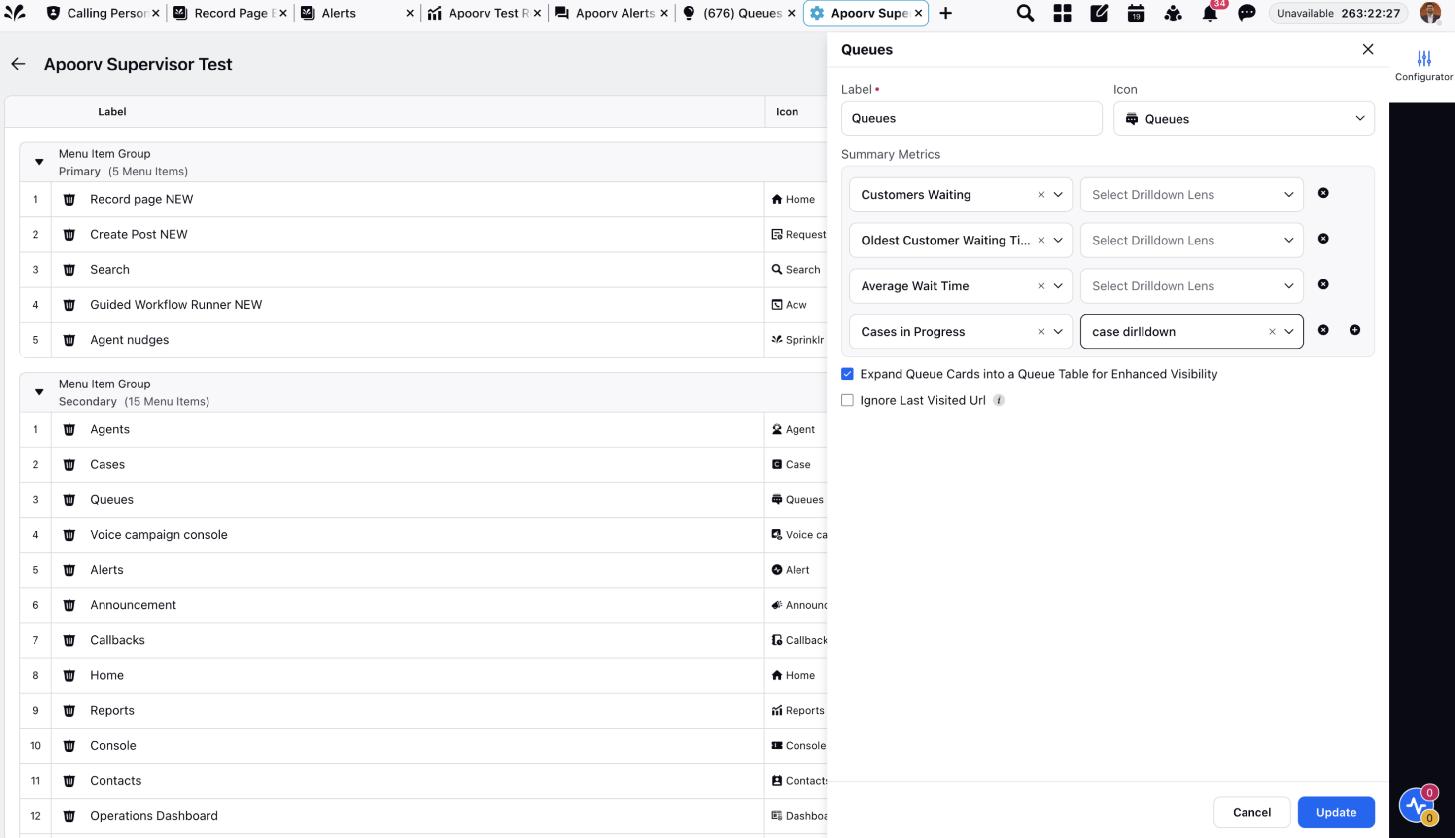Delete the Agent nudges menu item
The height and width of the screenshot is (838, 1455).
(69, 340)
